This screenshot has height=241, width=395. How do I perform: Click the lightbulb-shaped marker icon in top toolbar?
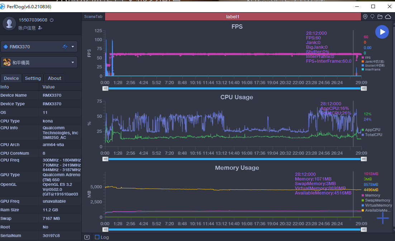tap(372, 17)
